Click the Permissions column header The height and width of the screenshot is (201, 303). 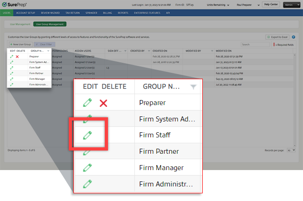coord(60,51)
